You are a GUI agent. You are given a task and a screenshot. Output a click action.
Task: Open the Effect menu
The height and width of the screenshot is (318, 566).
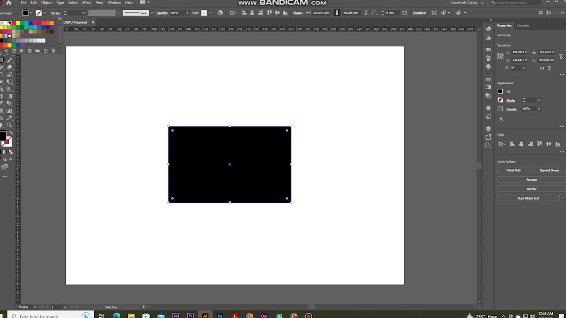(x=87, y=3)
